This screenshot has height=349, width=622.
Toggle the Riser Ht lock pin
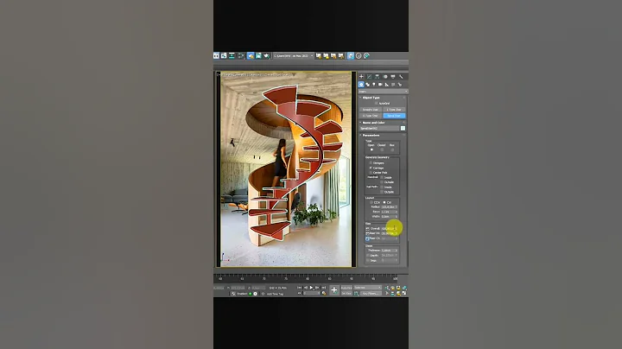point(367,233)
